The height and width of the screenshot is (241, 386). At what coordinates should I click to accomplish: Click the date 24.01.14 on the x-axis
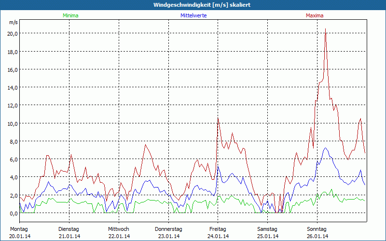pyautogui.click(x=218, y=236)
